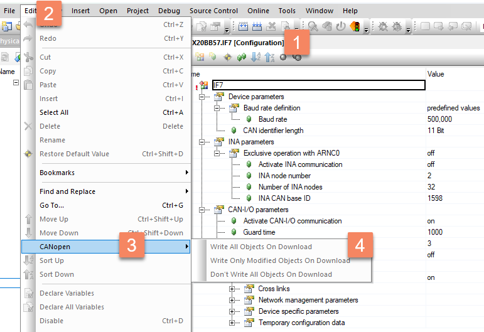Click the second blue rebuild icon in the toolbar
Image resolution: width=484 pixels, height=332 pixels.
(x=257, y=26)
